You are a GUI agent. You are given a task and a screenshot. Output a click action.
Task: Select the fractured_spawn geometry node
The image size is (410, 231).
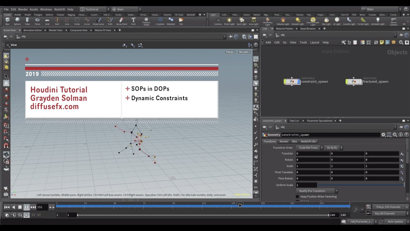354,81
